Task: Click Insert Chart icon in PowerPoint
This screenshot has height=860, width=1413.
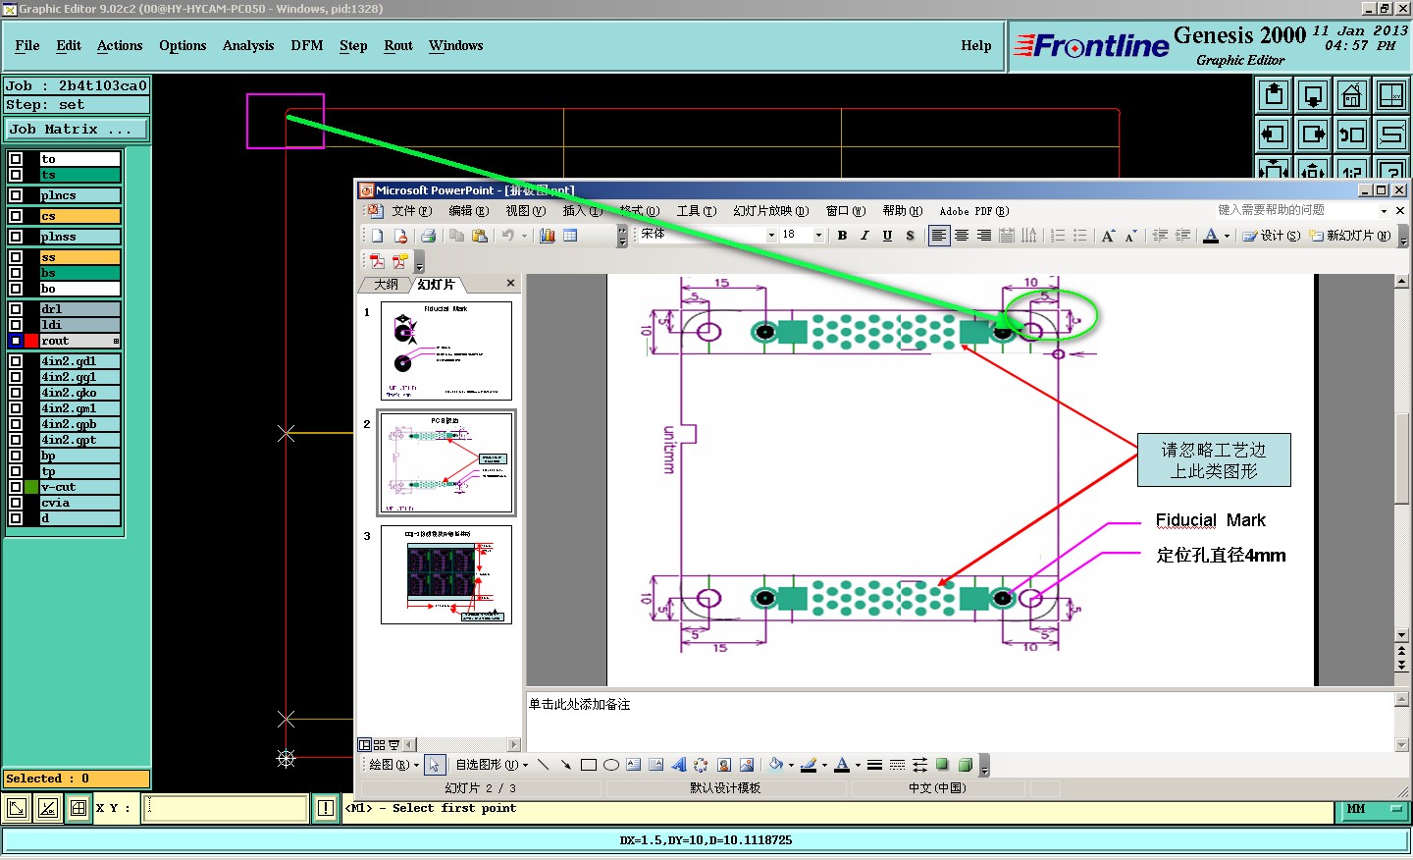Action: pyautogui.click(x=548, y=236)
